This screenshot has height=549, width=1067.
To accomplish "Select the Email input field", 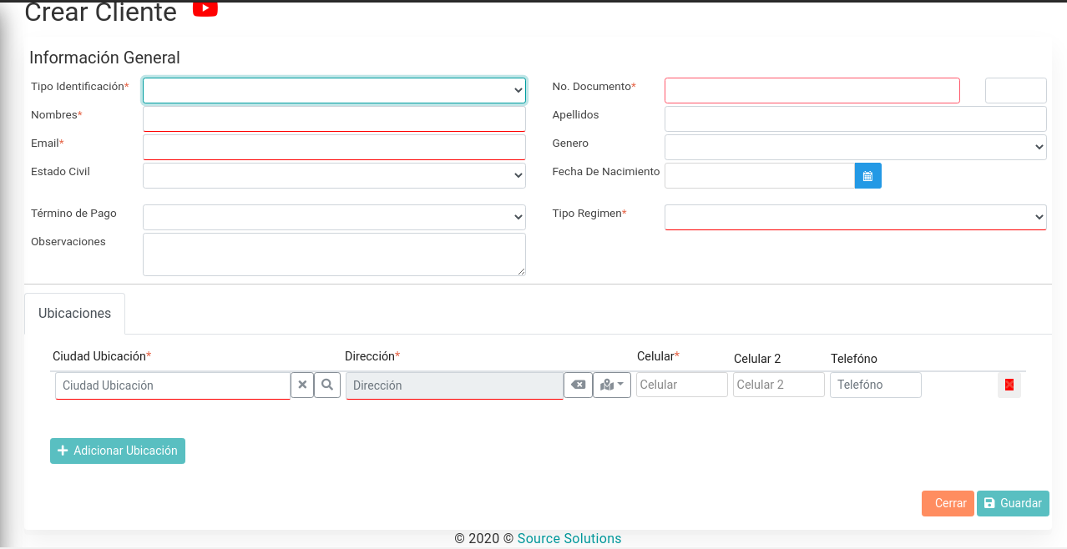I will 334,147.
